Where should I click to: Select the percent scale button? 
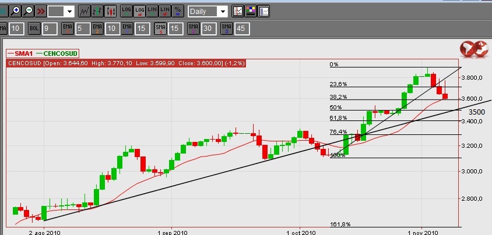(178, 12)
